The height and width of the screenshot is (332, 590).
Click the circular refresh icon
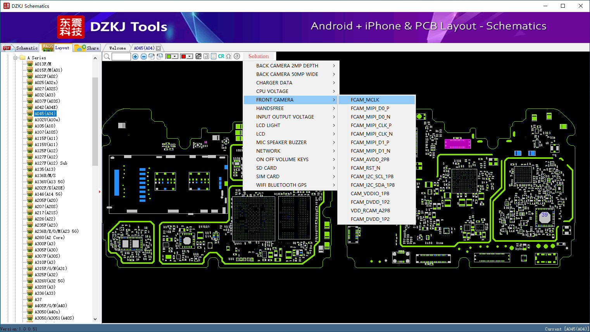[x=237, y=57]
